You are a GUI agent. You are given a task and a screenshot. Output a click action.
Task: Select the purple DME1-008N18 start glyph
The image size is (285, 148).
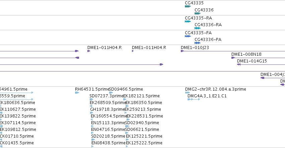click(x=233, y=58)
